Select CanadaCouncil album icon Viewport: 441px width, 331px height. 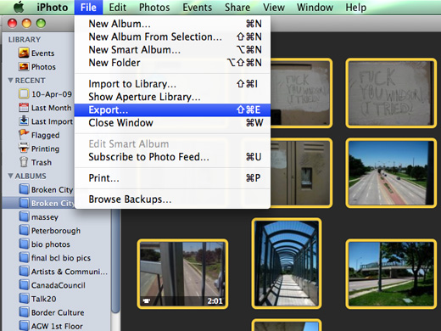[24, 284]
